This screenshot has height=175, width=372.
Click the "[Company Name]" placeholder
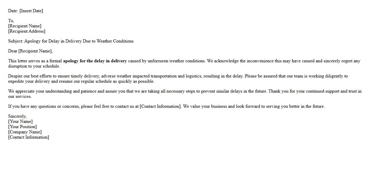[x=25, y=132]
